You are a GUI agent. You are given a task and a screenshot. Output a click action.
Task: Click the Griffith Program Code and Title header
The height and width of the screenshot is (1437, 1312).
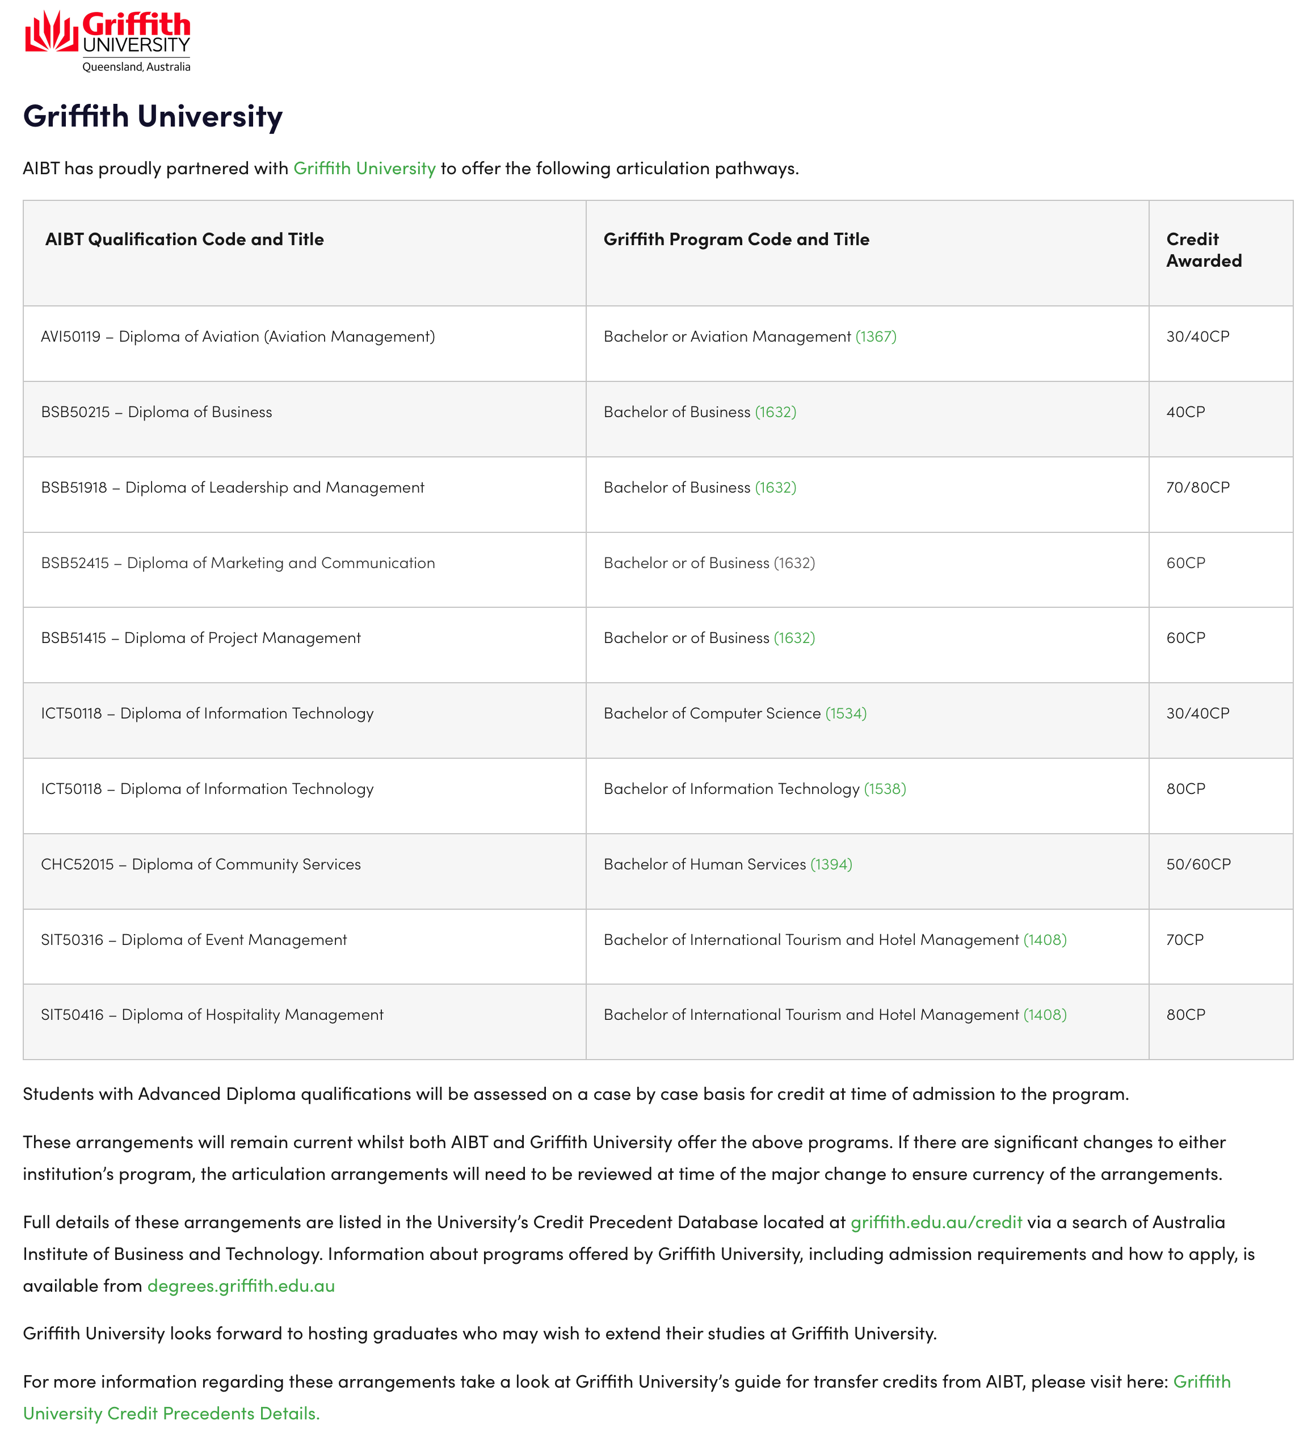[x=736, y=239]
